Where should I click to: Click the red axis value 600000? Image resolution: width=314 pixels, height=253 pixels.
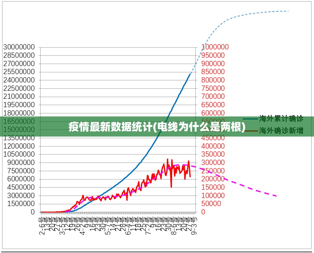pos(213,113)
